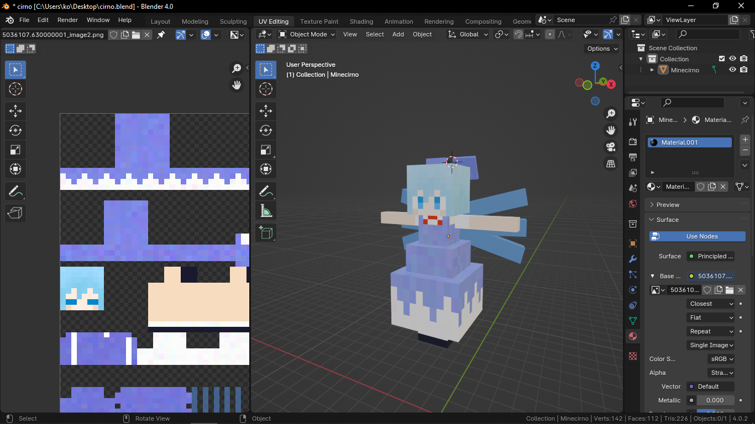Select the Annotate tool in UV editor

coord(15,191)
